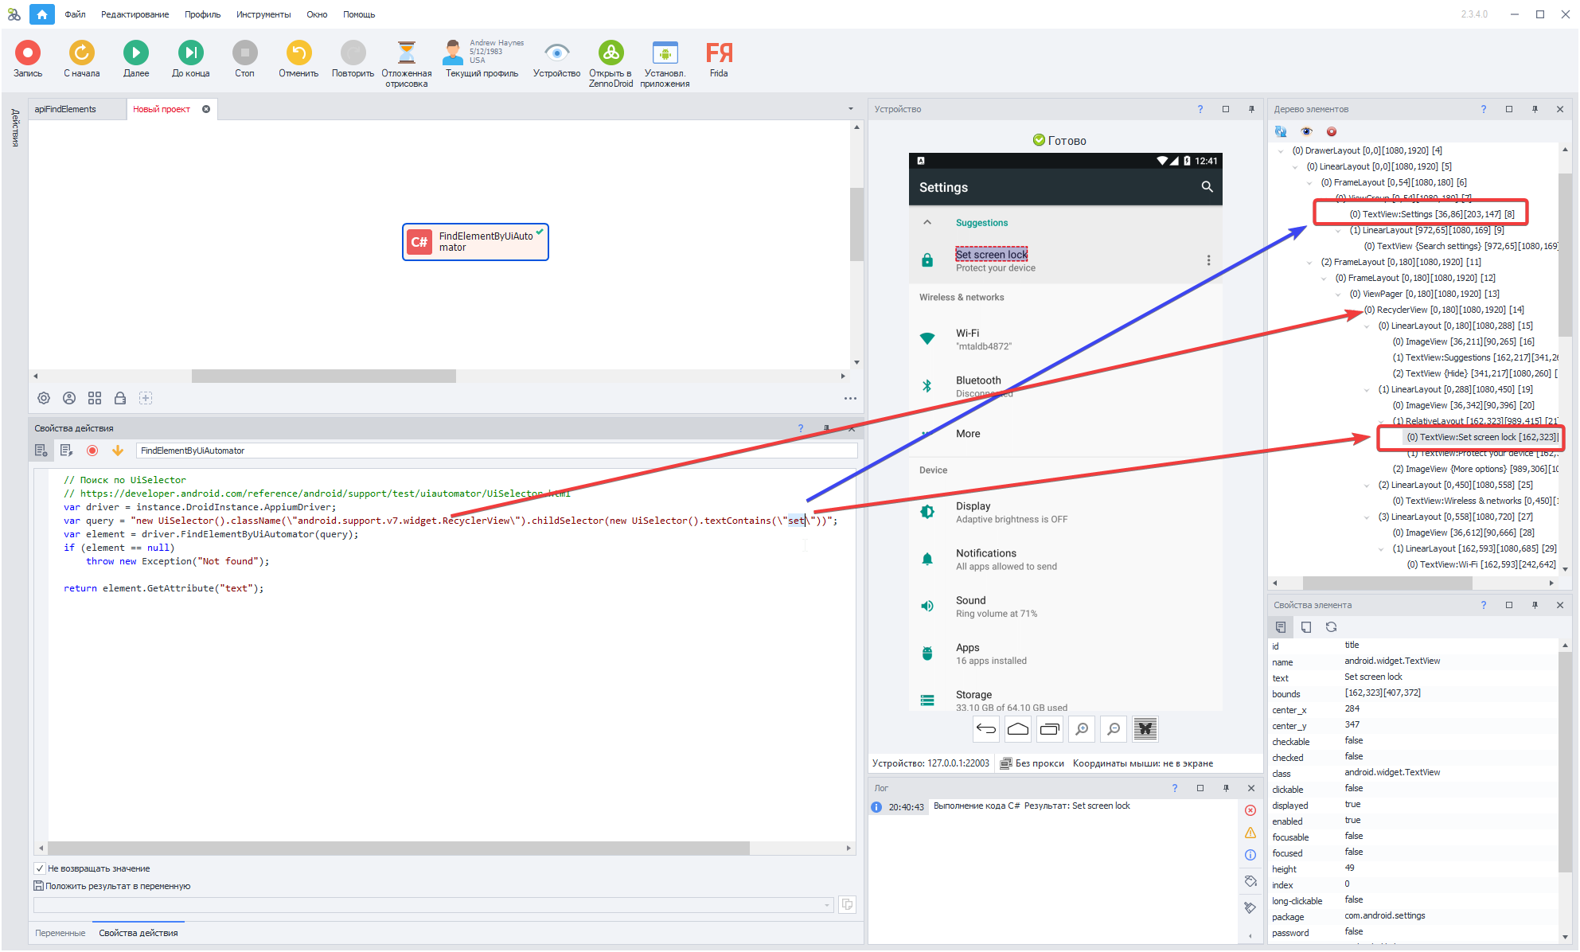Open the variable selection dropdown
Screen dimensions: 1580x952
(827, 905)
